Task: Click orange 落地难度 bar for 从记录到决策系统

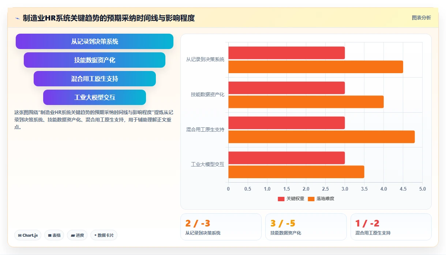Action: [x=316, y=67]
